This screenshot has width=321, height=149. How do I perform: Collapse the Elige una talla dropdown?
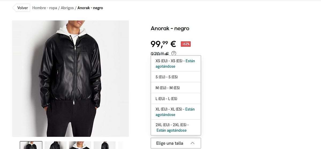176,143
